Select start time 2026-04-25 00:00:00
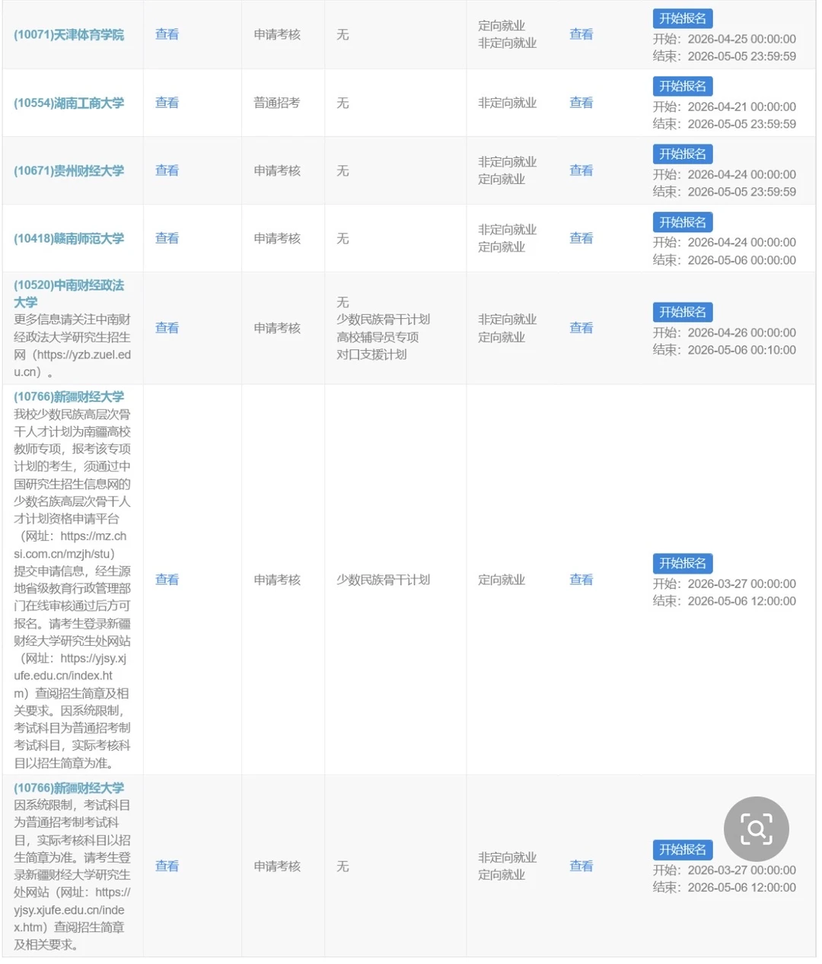The image size is (822, 964). coord(741,39)
